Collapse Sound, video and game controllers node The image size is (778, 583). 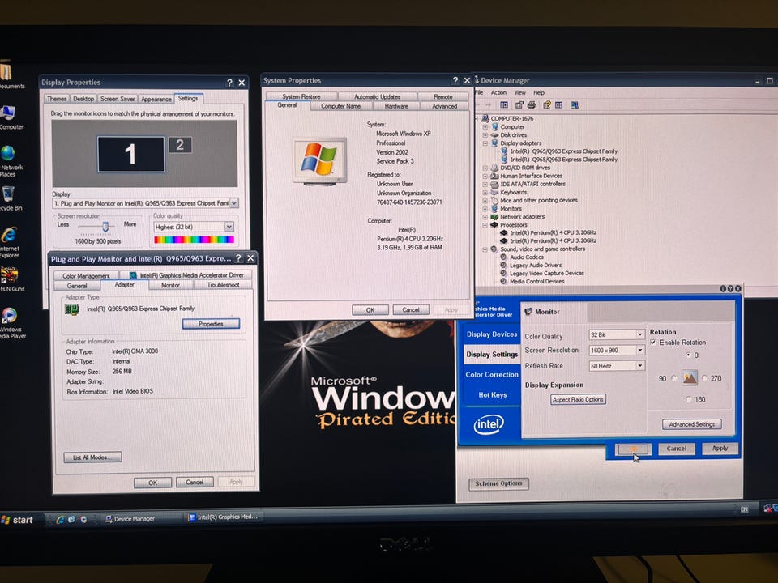(x=485, y=249)
